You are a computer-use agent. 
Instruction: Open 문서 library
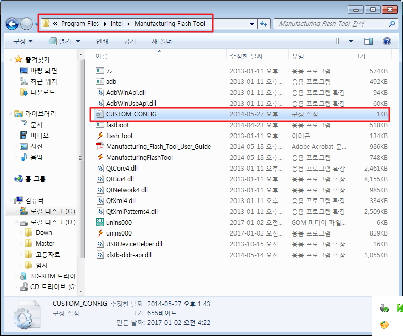(37, 124)
